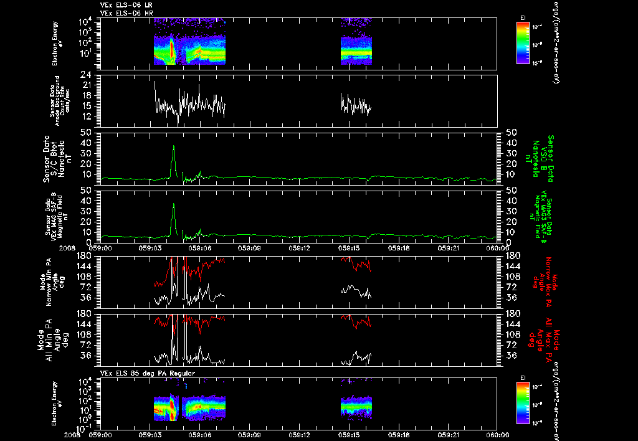
Task: Click the magnetic peak in S/C Btot panel
Action: click(174, 146)
